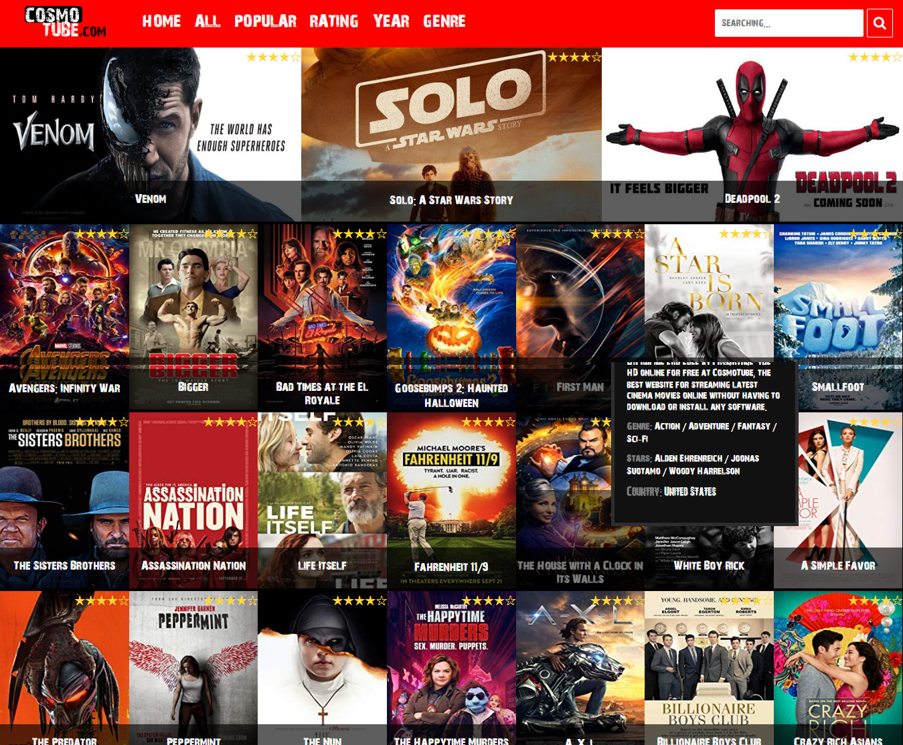This screenshot has height=745, width=903.
Task: Click the star rating on the Deadpool 2 banner
Action: coord(875,58)
